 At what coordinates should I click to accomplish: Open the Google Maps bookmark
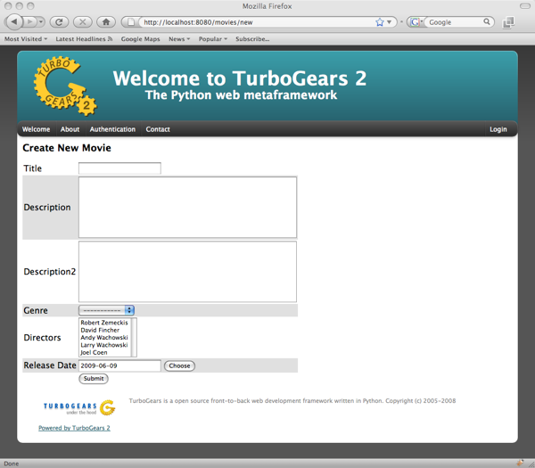point(140,39)
